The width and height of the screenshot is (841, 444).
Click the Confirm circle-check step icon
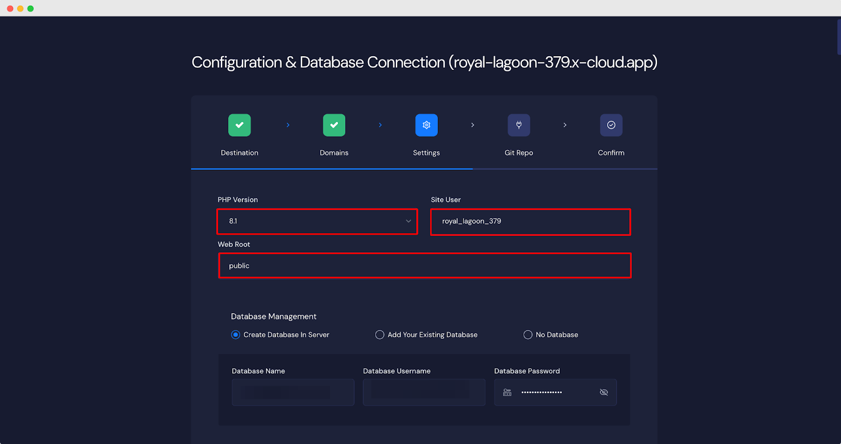point(611,125)
